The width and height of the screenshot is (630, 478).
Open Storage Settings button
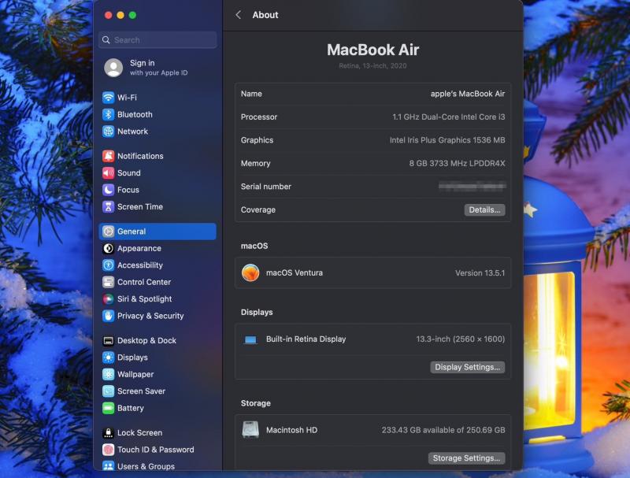pyautogui.click(x=466, y=458)
